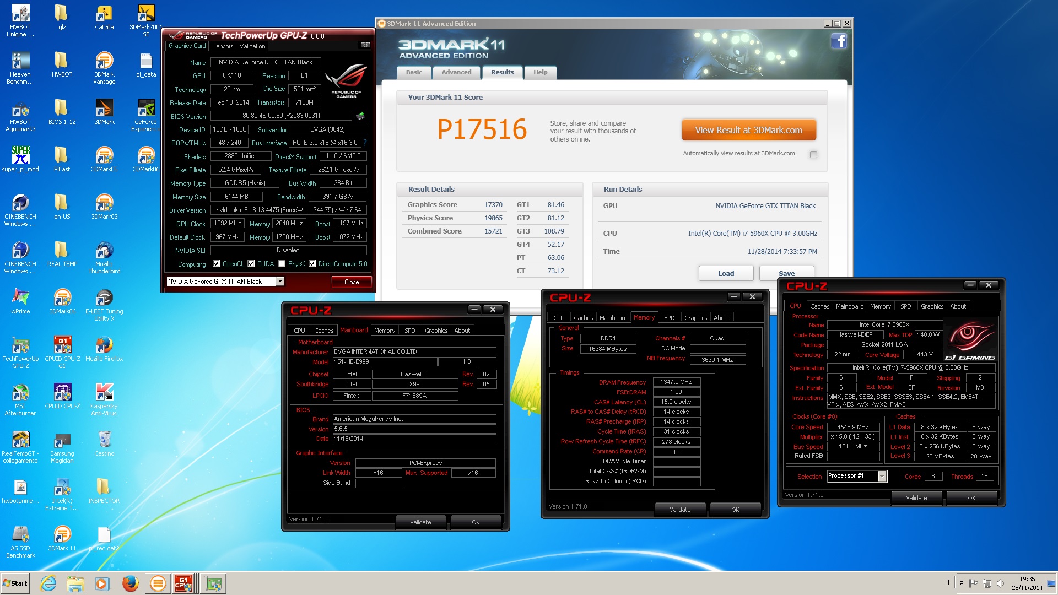The height and width of the screenshot is (595, 1058).
Task: Click Validate in the CPU-Z processor window
Action: pyautogui.click(x=916, y=498)
